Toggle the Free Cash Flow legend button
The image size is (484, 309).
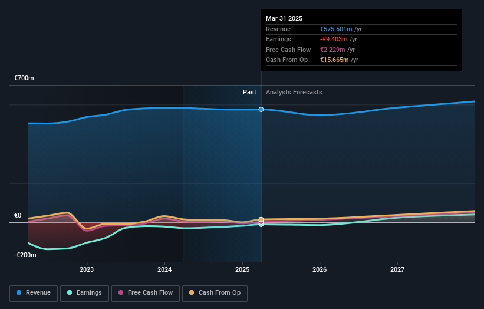[146, 293]
